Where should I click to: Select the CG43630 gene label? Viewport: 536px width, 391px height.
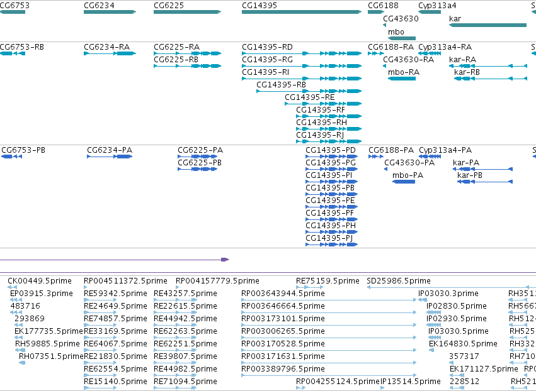[401, 18]
